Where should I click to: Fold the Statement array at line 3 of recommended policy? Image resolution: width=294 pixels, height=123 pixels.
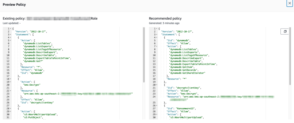click(x=156, y=35)
